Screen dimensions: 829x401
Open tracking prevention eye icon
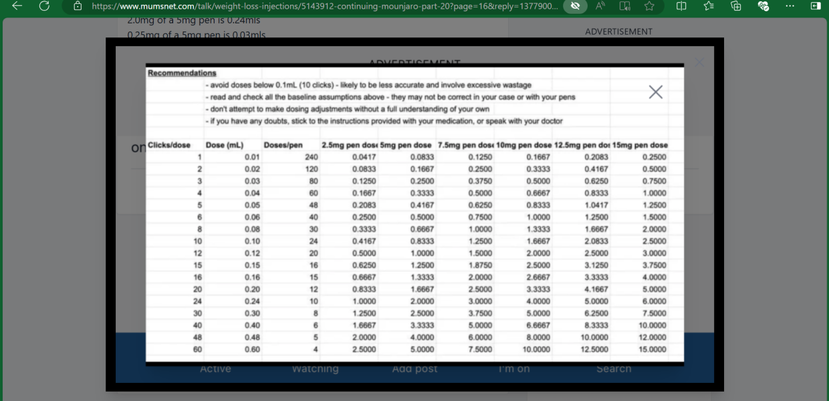click(x=574, y=6)
